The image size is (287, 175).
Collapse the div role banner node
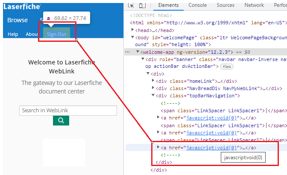[x=143, y=59]
